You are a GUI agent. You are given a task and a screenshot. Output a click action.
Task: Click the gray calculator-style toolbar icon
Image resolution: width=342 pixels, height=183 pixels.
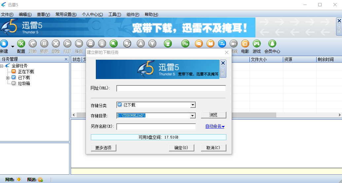click(102, 44)
